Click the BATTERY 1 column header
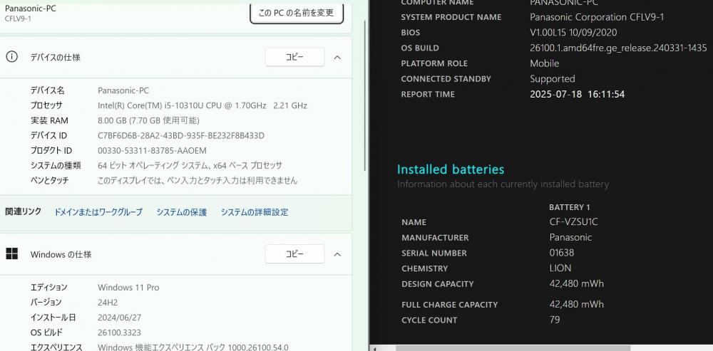This screenshot has width=713, height=351. pos(569,207)
